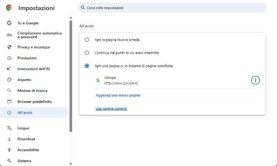The width and height of the screenshot is (277, 166).
Task: Click the gauge icon for Prestazioni
Action: pyautogui.click(x=9, y=58)
